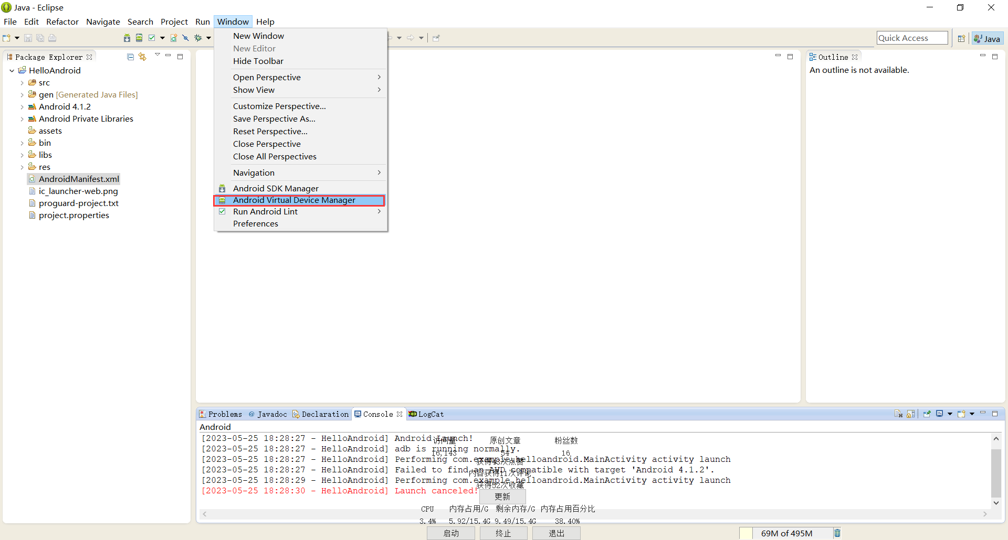
Task: Maximize the Console view
Action: 995,413
